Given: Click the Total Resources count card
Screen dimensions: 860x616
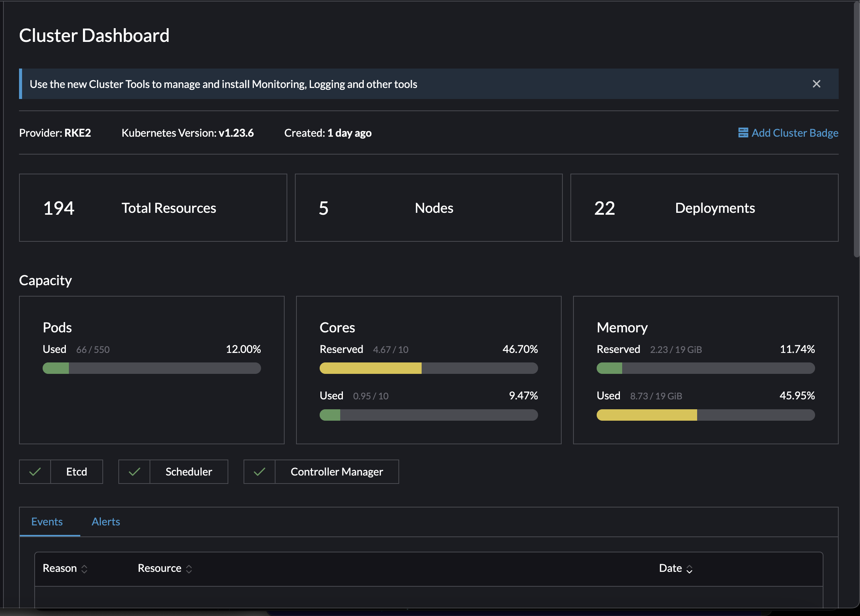Looking at the screenshot, I should tap(153, 207).
